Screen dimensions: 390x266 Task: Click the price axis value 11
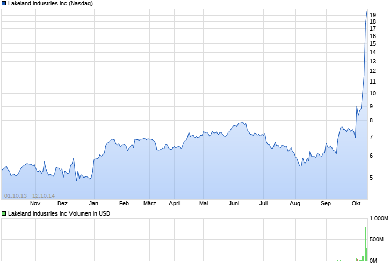(x=373, y=82)
